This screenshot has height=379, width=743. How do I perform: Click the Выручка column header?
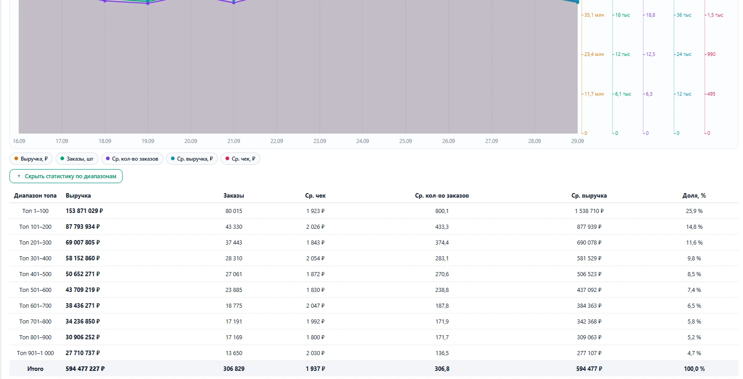tap(78, 196)
